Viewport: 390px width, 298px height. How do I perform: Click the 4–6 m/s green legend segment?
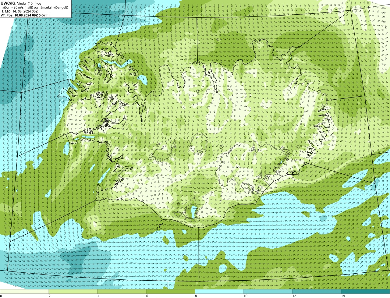pos(122,291)
